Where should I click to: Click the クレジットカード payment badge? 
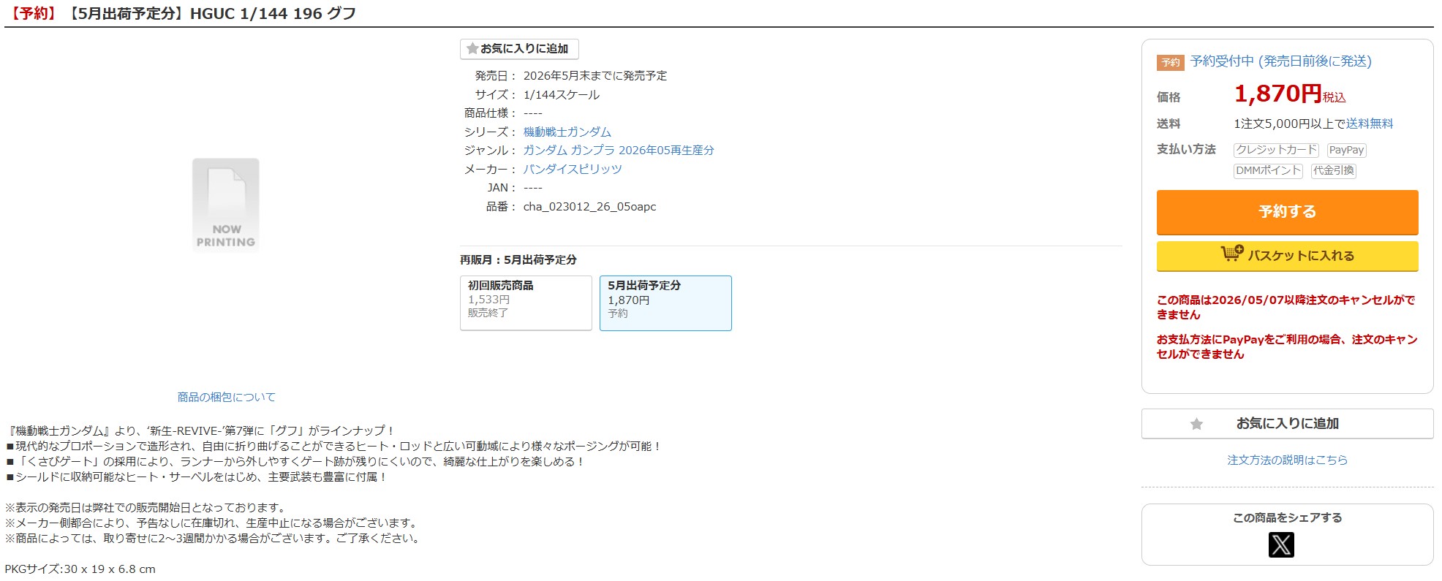[1276, 150]
